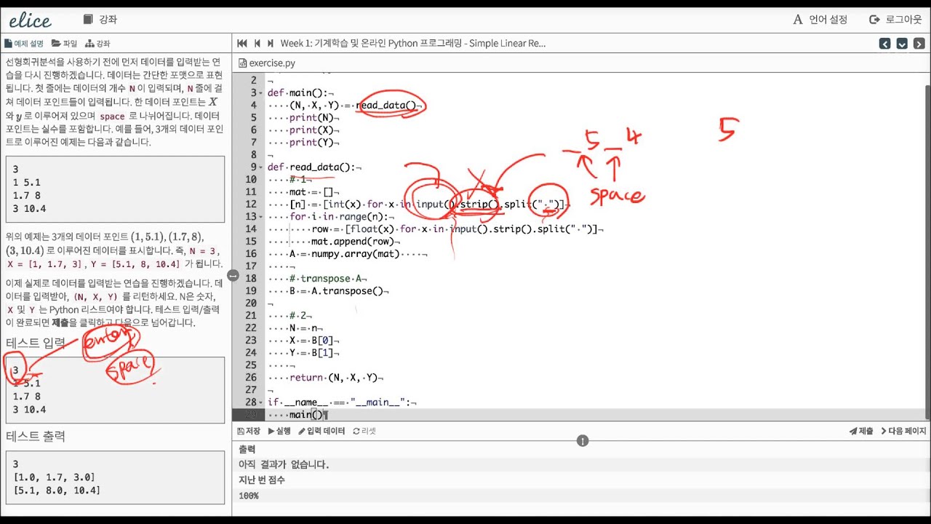Click line number 21 in gutter

pos(251,315)
